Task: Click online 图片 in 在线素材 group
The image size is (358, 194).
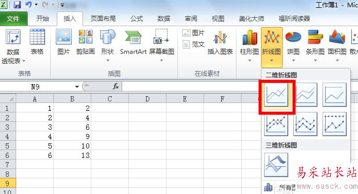Action: pos(194,33)
